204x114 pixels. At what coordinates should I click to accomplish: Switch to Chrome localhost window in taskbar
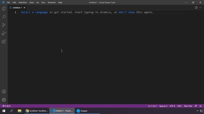pyautogui.click(x=36, y=111)
